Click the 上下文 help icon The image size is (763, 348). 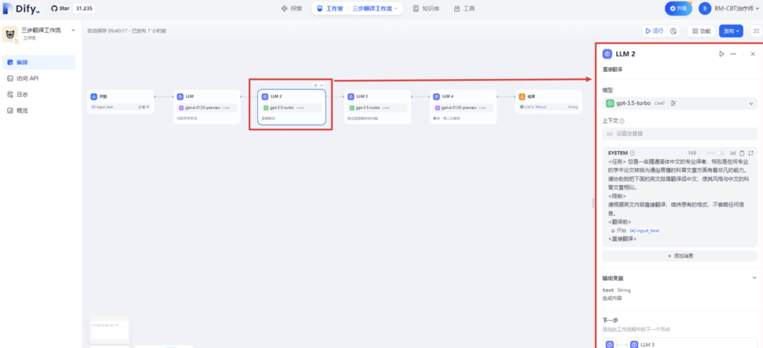point(622,121)
